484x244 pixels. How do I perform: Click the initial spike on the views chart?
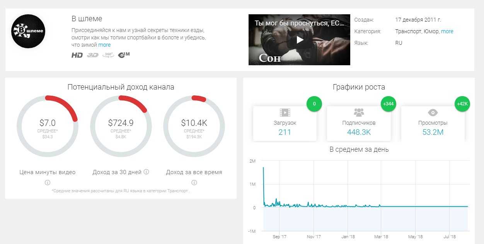coord(263,168)
